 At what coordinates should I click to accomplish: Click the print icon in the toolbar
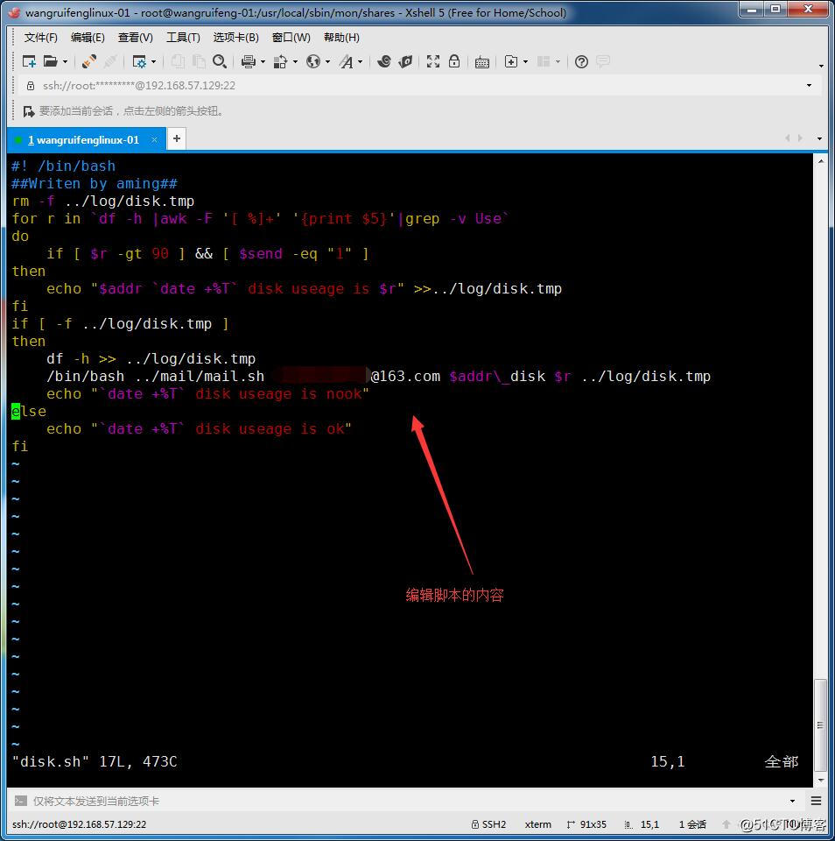coord(249,61)
